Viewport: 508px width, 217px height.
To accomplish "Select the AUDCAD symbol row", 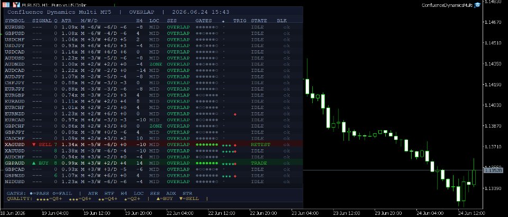I will [x=153, y=70].
